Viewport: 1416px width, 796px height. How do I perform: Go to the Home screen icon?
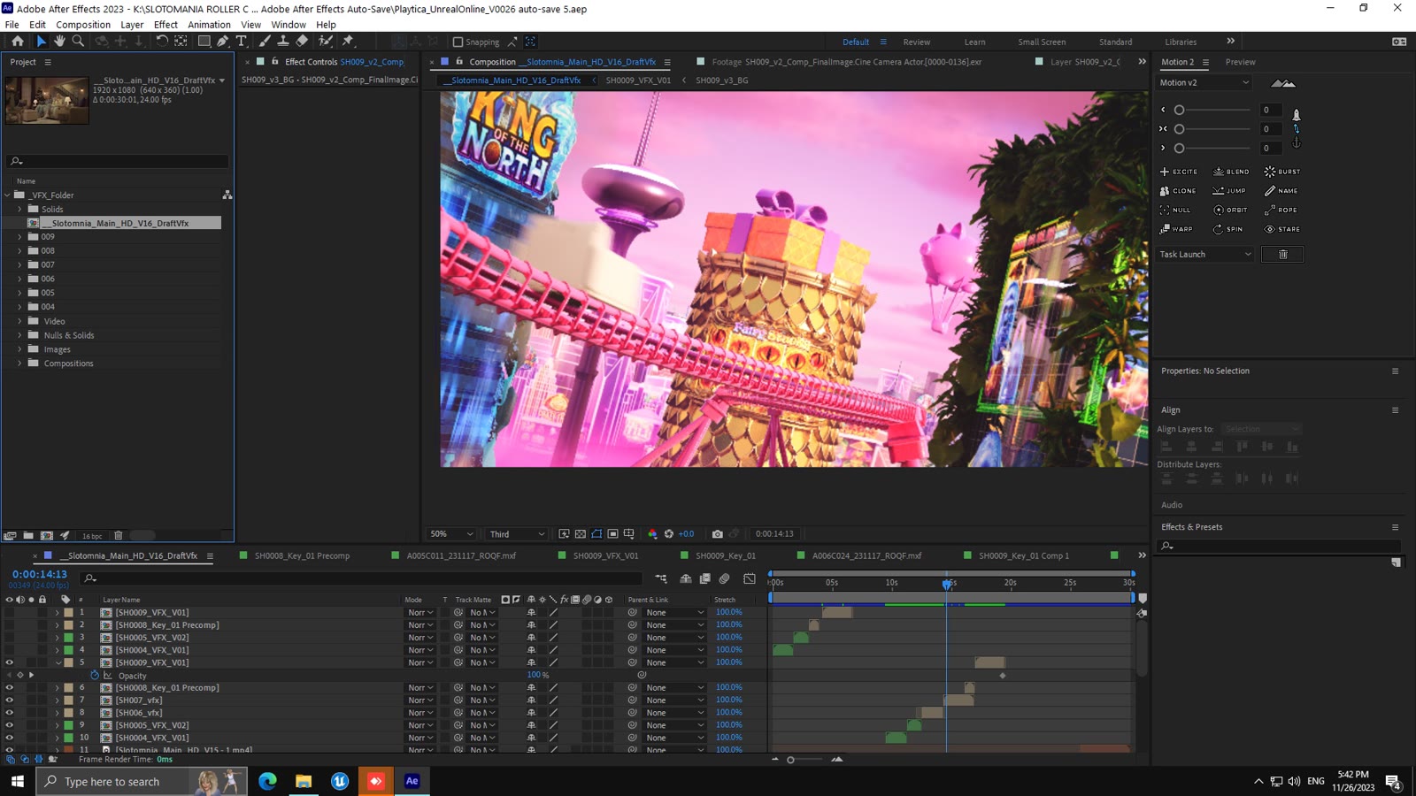pyautogui.click(x=18, y=42)
